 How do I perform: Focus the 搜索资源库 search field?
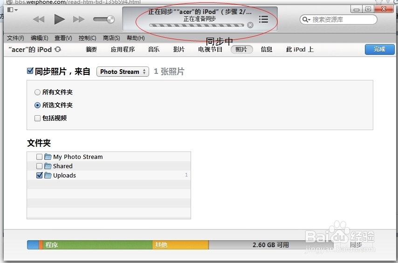[338, 20]
